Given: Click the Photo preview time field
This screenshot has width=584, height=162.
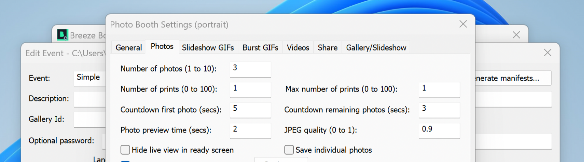Looking at the screenshot, I should point(250,130).
